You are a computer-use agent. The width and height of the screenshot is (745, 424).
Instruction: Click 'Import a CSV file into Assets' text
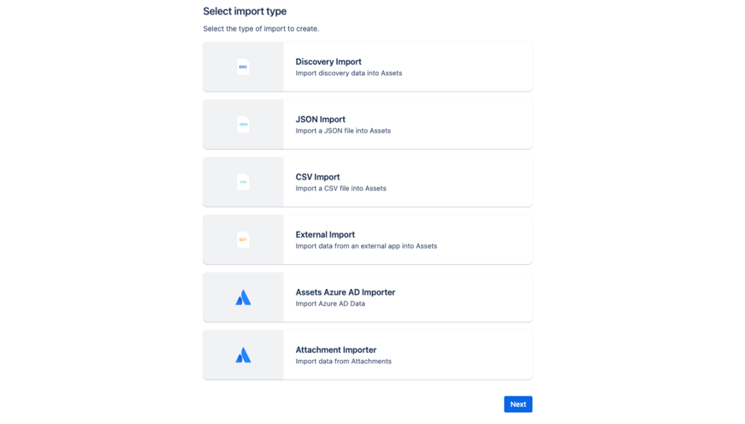(341, 188)
